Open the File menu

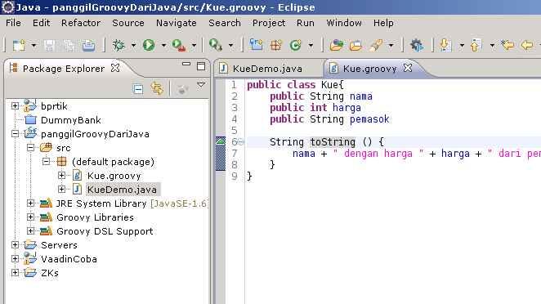tap(13, 23)
